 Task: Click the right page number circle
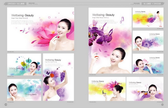[162, 105]
